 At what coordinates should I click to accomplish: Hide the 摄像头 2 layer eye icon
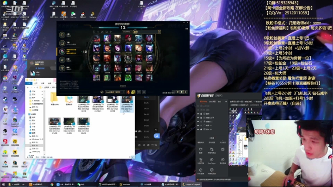pos(198,122)
